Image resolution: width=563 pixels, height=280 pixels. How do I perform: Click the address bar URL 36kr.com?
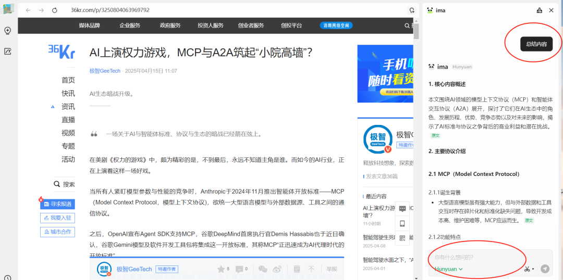pyautogui.click(x=110, y=10)
